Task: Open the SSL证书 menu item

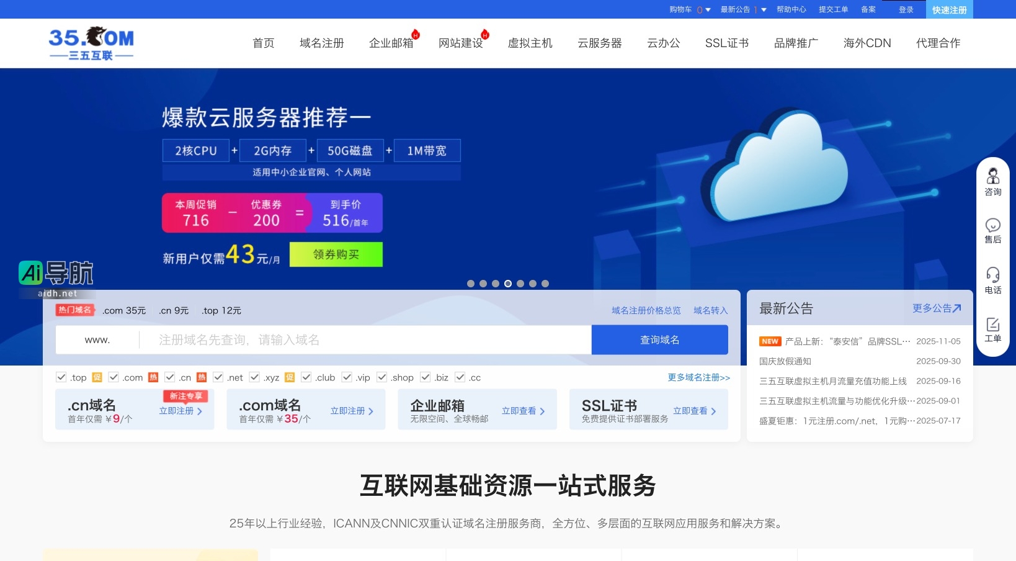Action: tap(727, 43)
